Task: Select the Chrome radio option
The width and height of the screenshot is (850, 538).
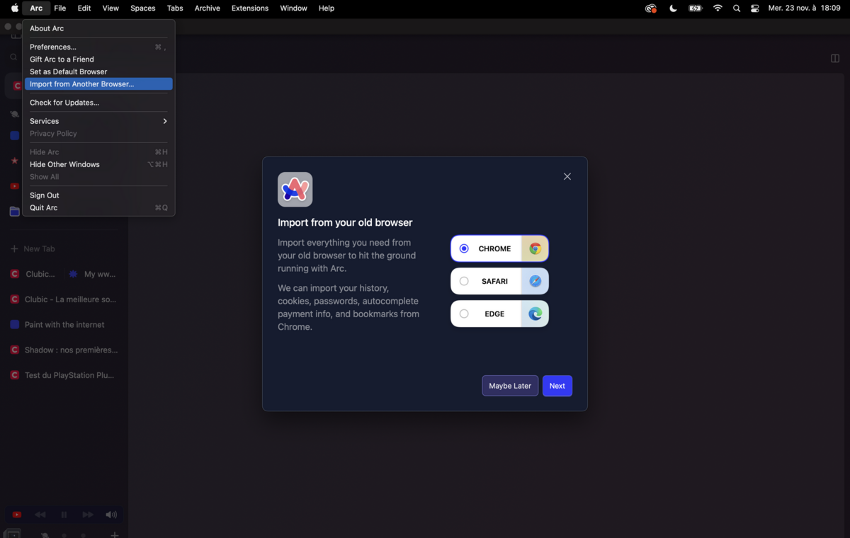Action: click(464, 248)
